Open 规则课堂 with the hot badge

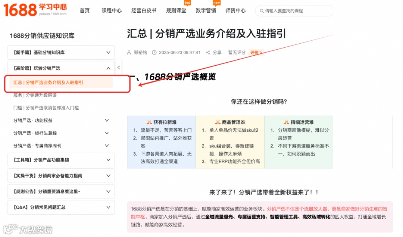tap(176, 10)
